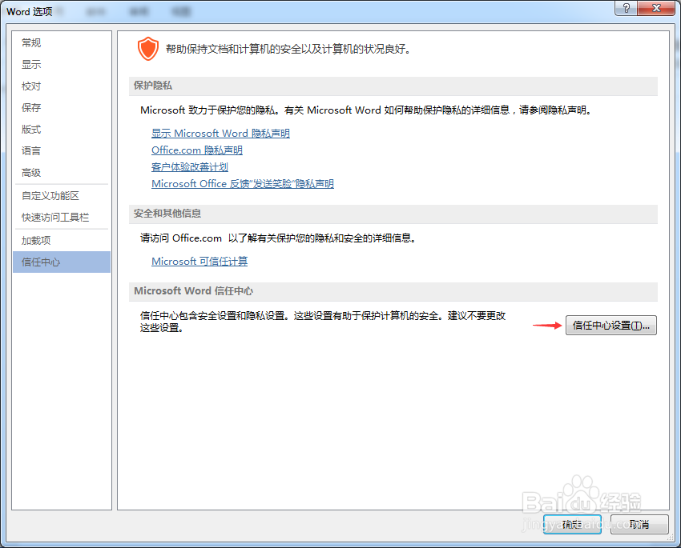Open the 加载项 management page
Image resolution: width=681 pixels, height=548 pixels.
click(35, 240)
